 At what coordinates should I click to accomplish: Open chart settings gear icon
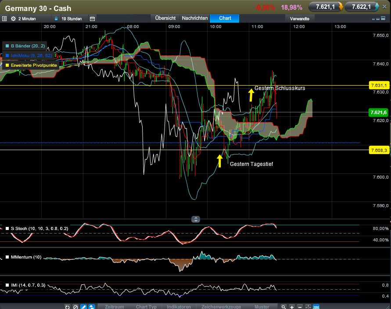tap(13, 19)
